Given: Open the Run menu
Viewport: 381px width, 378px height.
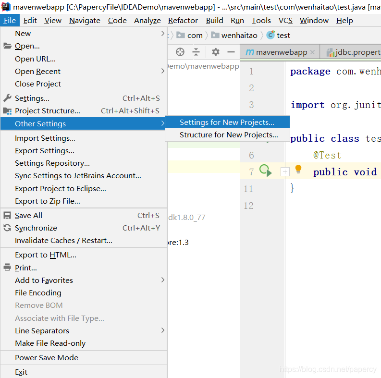Looking at the screenshot, I should pyautogui.click(x=237, y=21).
